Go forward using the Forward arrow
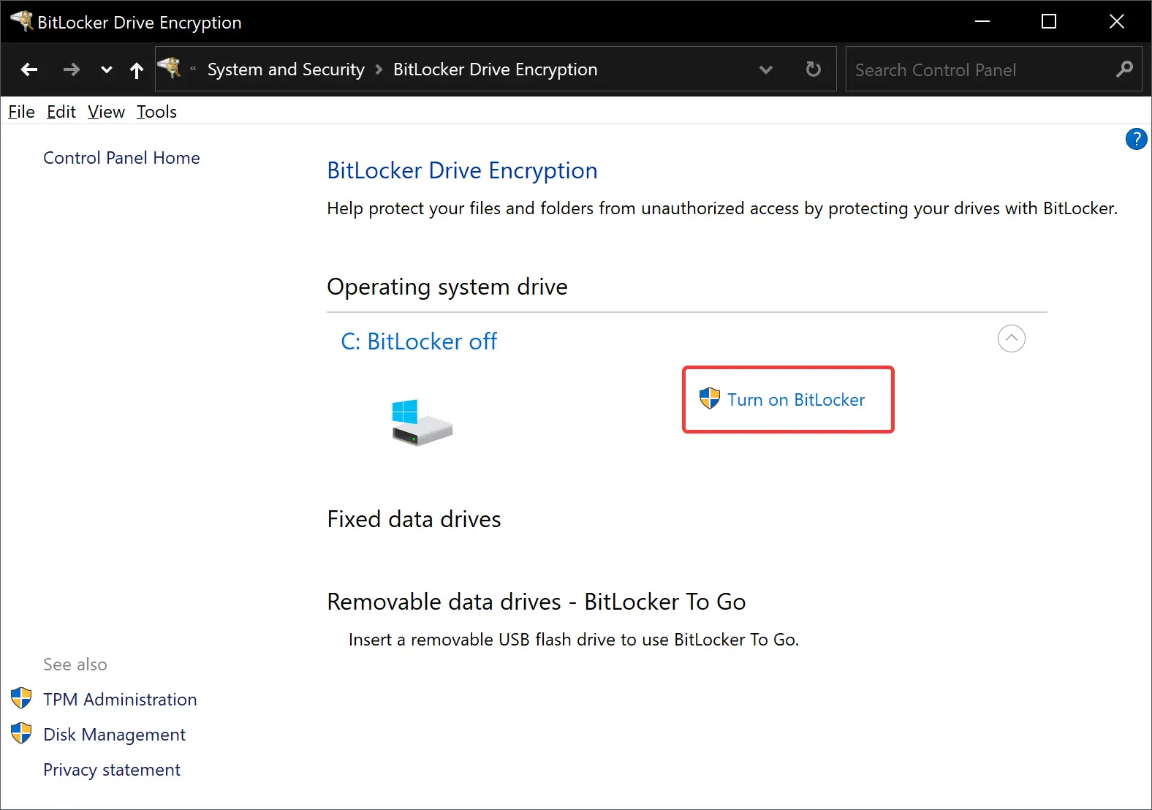This screenshot has width=1152, height=810. pos(72,69)
